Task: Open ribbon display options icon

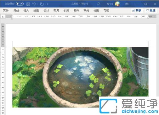Action: [x=127, y=4]
